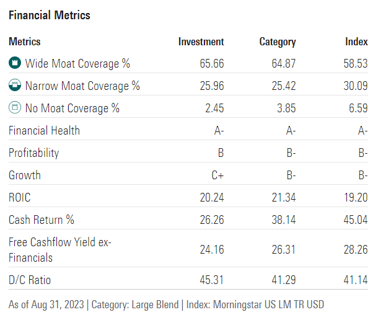The image size is (378, 320).
Task: Click the No Moat Coverage icon
Action: click(15, 108)
